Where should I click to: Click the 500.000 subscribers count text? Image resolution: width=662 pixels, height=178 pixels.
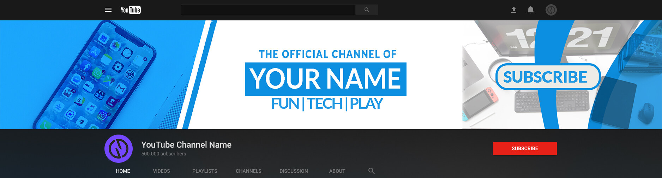pyautogui.click(x=164, y=154)
